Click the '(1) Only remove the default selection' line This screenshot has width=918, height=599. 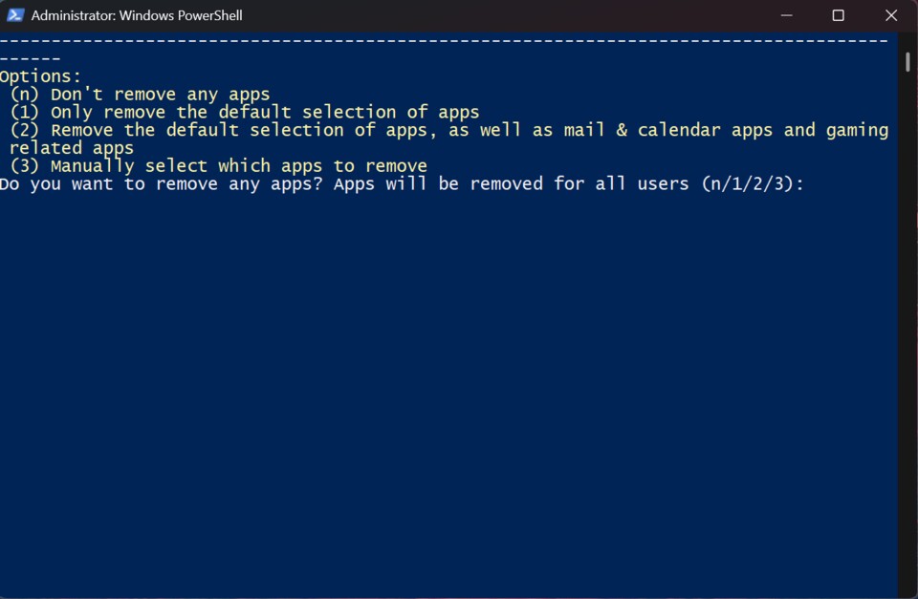[245, 113]
